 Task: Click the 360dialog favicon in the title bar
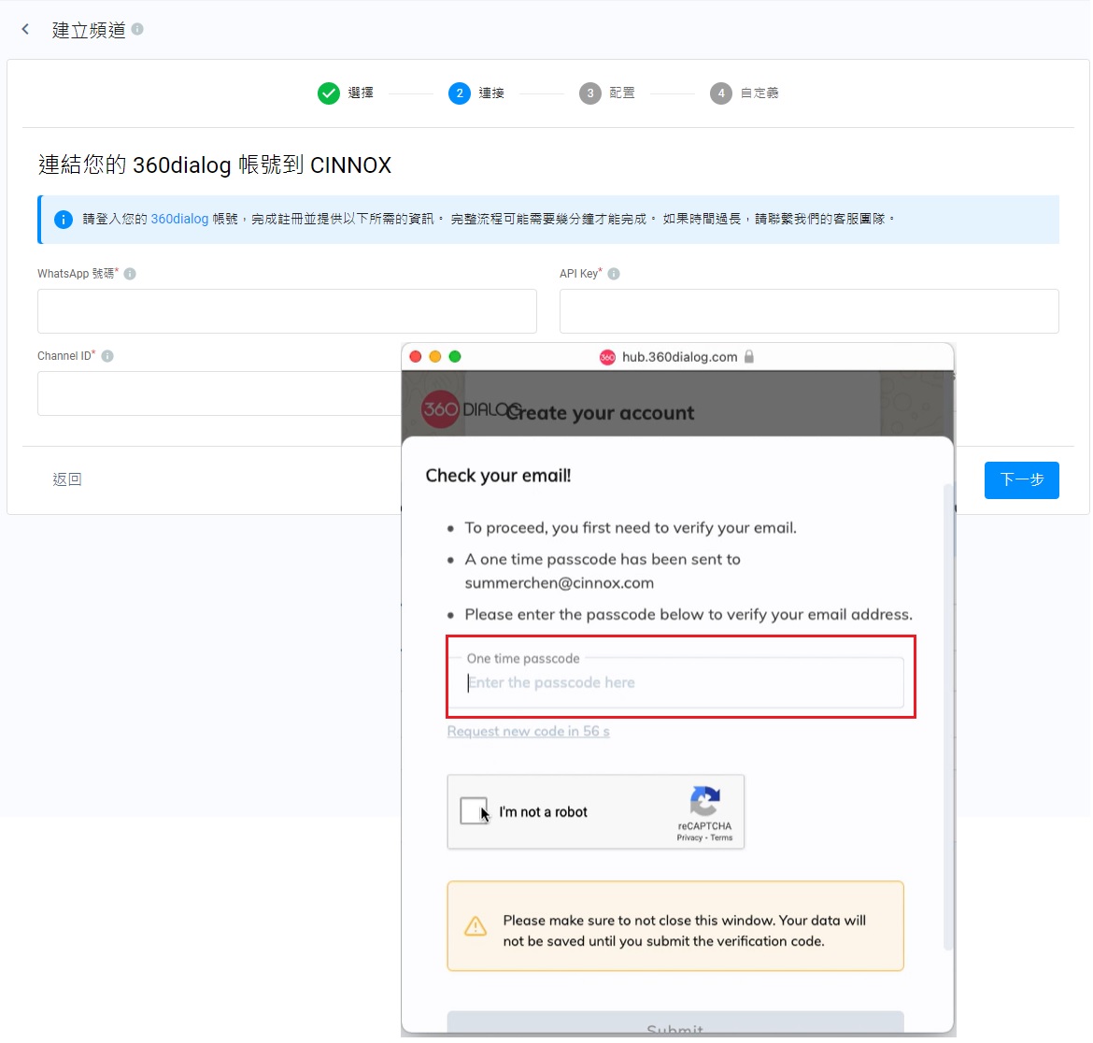607,357
